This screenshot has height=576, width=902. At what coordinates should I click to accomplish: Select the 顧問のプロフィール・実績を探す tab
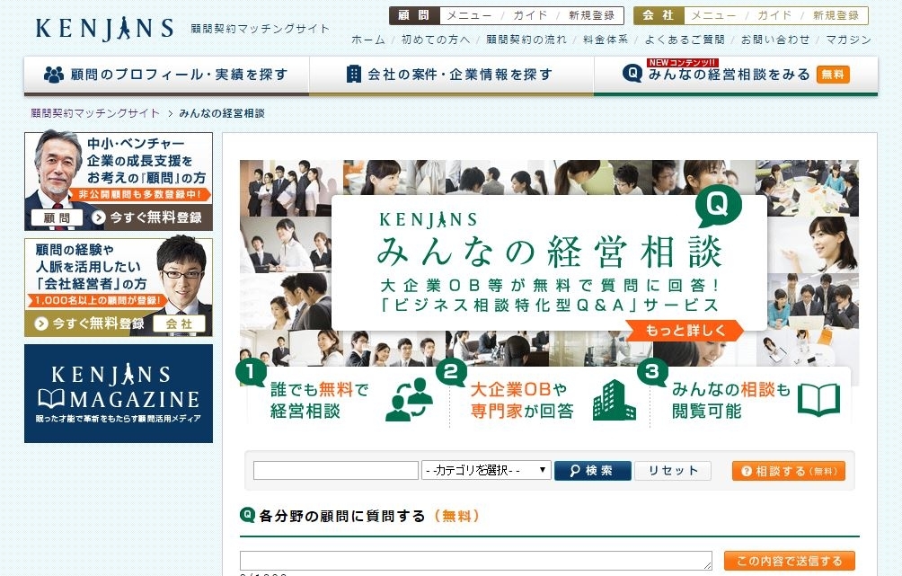pos(166,75)
